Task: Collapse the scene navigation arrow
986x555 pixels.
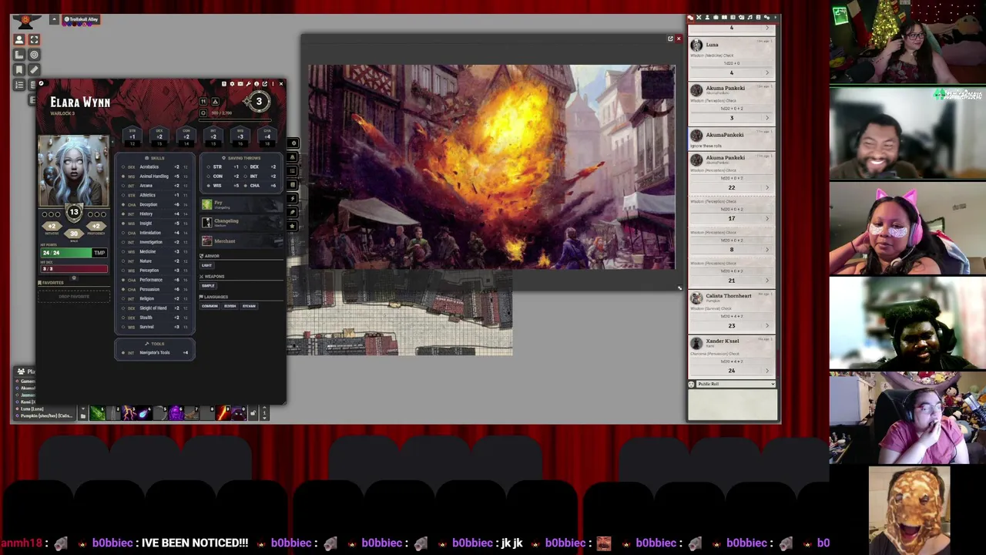Action: coord(54,19)
